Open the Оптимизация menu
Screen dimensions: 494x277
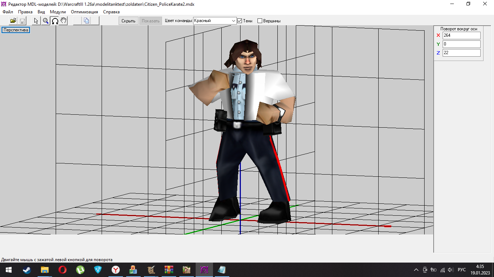click(x=84, y=12)
